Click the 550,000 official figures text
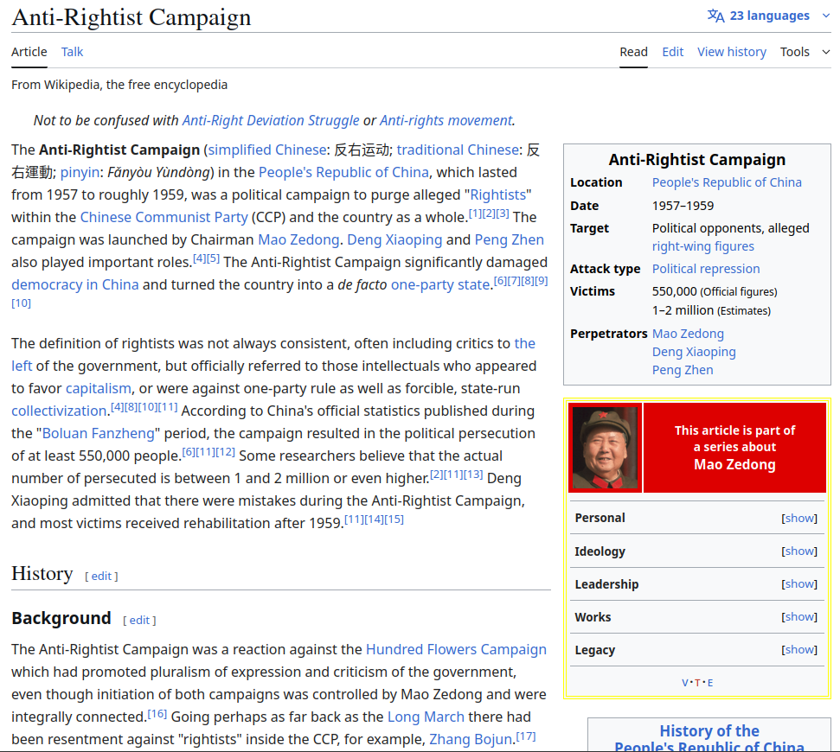 (714, 291)
